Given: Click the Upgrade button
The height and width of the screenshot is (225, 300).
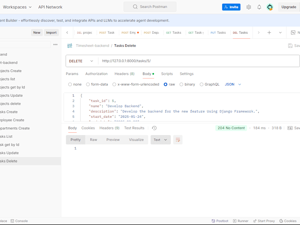Looking at the screenshot, I should click(289, 7).
